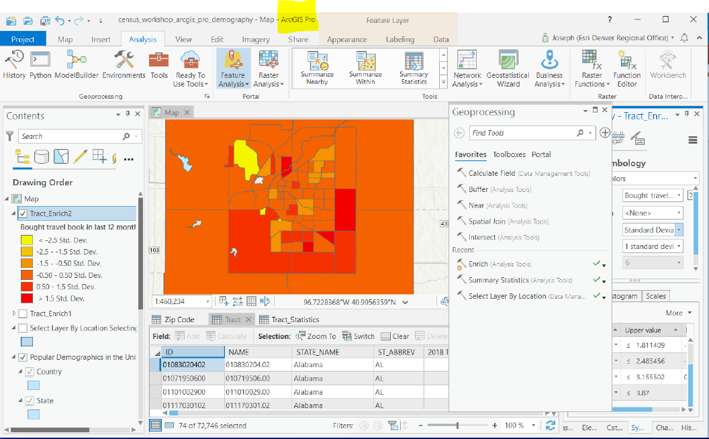Image resolution: width=709 pixels, height=439 pixels.
Task: Check Select Layer By Location layer
Action: 23,328
